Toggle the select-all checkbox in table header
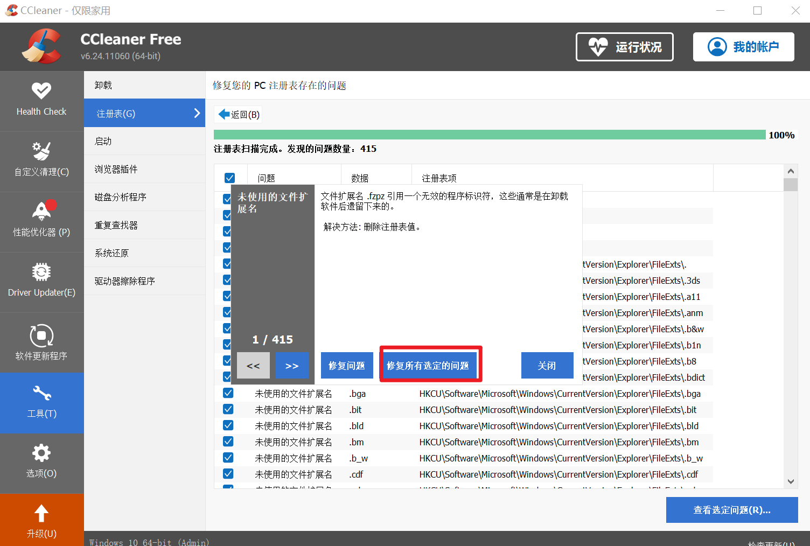Screen dimensions: 810x546 click(x=229, y=178)
